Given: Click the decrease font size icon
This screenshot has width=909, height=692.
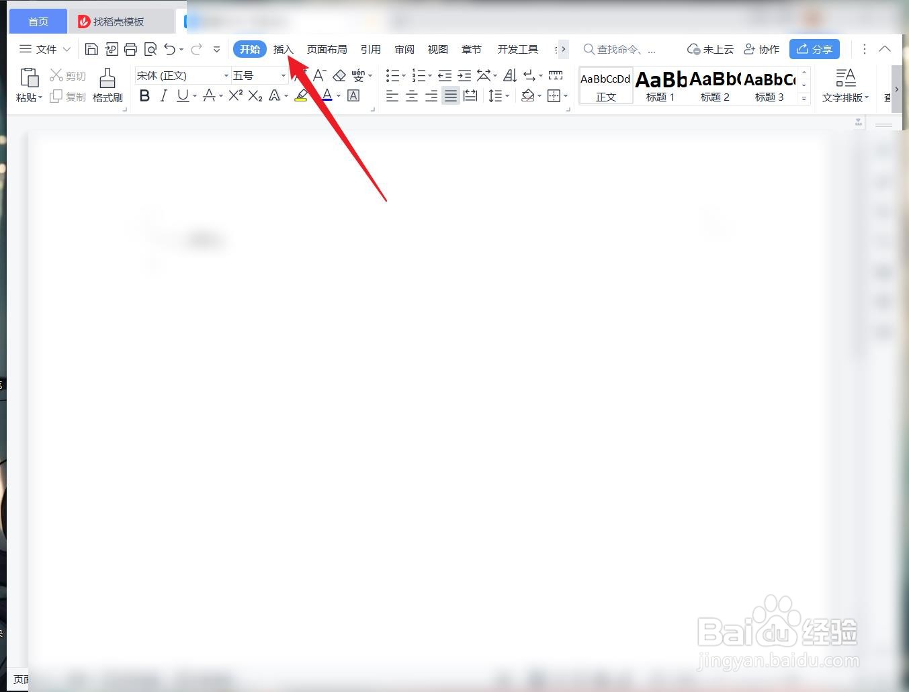Looking at the screenshot, I should [320, 75].
